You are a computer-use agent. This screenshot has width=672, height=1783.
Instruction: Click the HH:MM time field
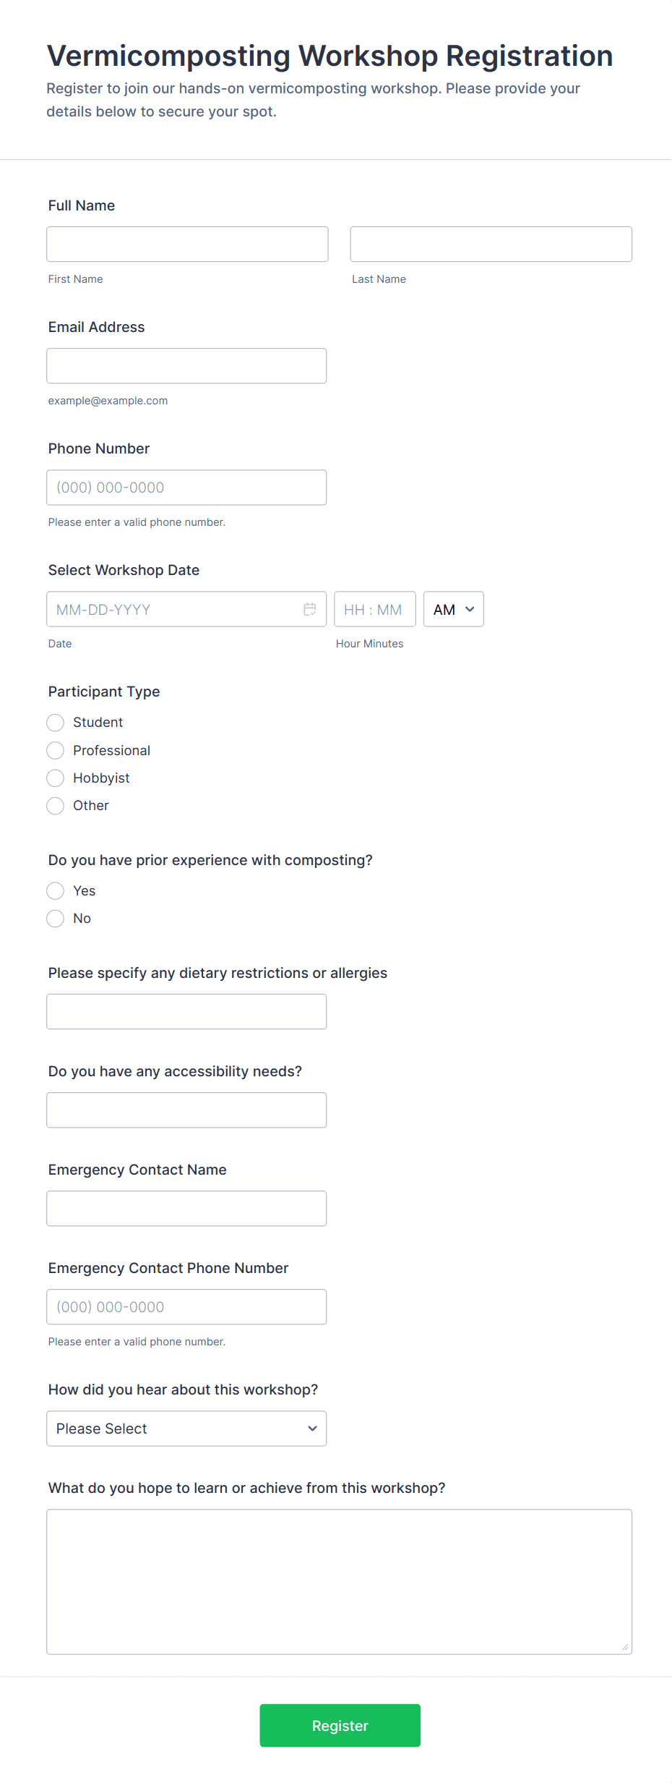[x=374, y=609]
